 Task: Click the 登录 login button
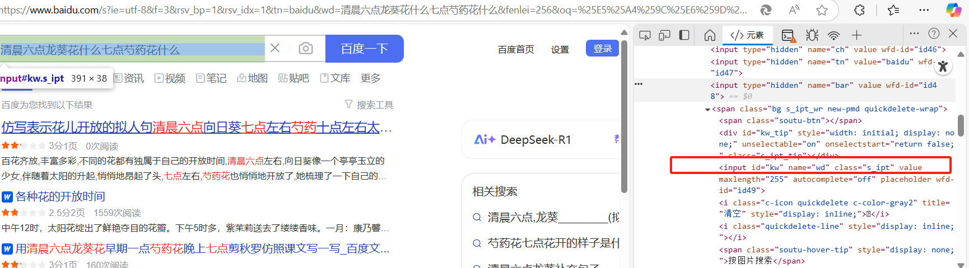coord(602,48)
